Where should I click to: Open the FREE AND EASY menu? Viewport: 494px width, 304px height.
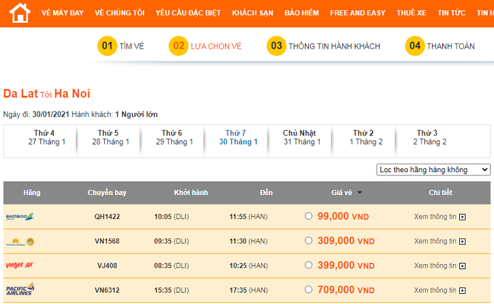[357, 13]
